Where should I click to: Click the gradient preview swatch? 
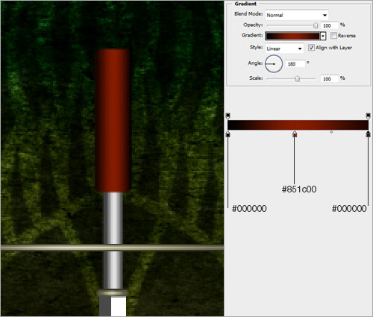292,36
